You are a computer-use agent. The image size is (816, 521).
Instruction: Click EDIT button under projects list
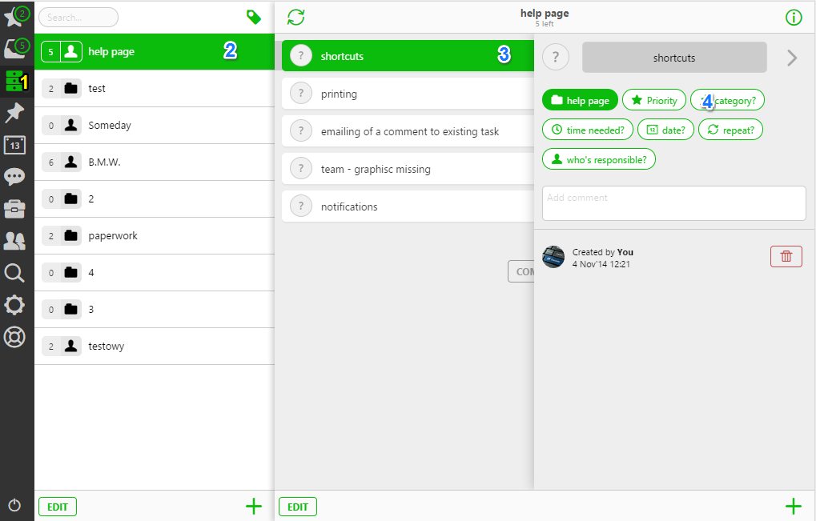58,507
